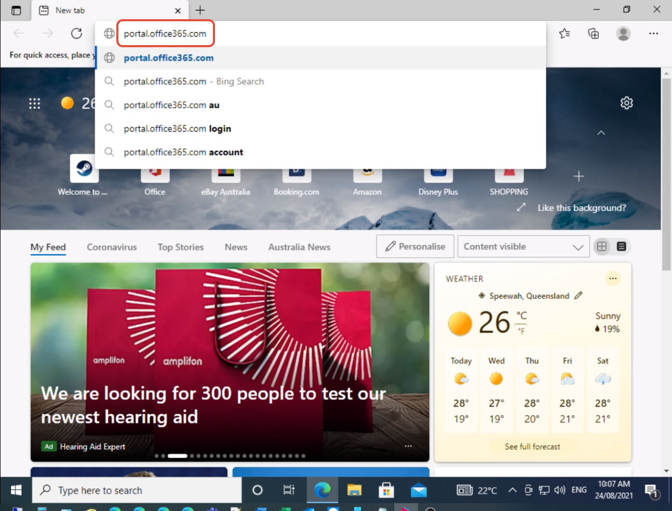This screenshot has height=511, width=672.
Task: Open weather card more options ellipsis
Action: 613,279
